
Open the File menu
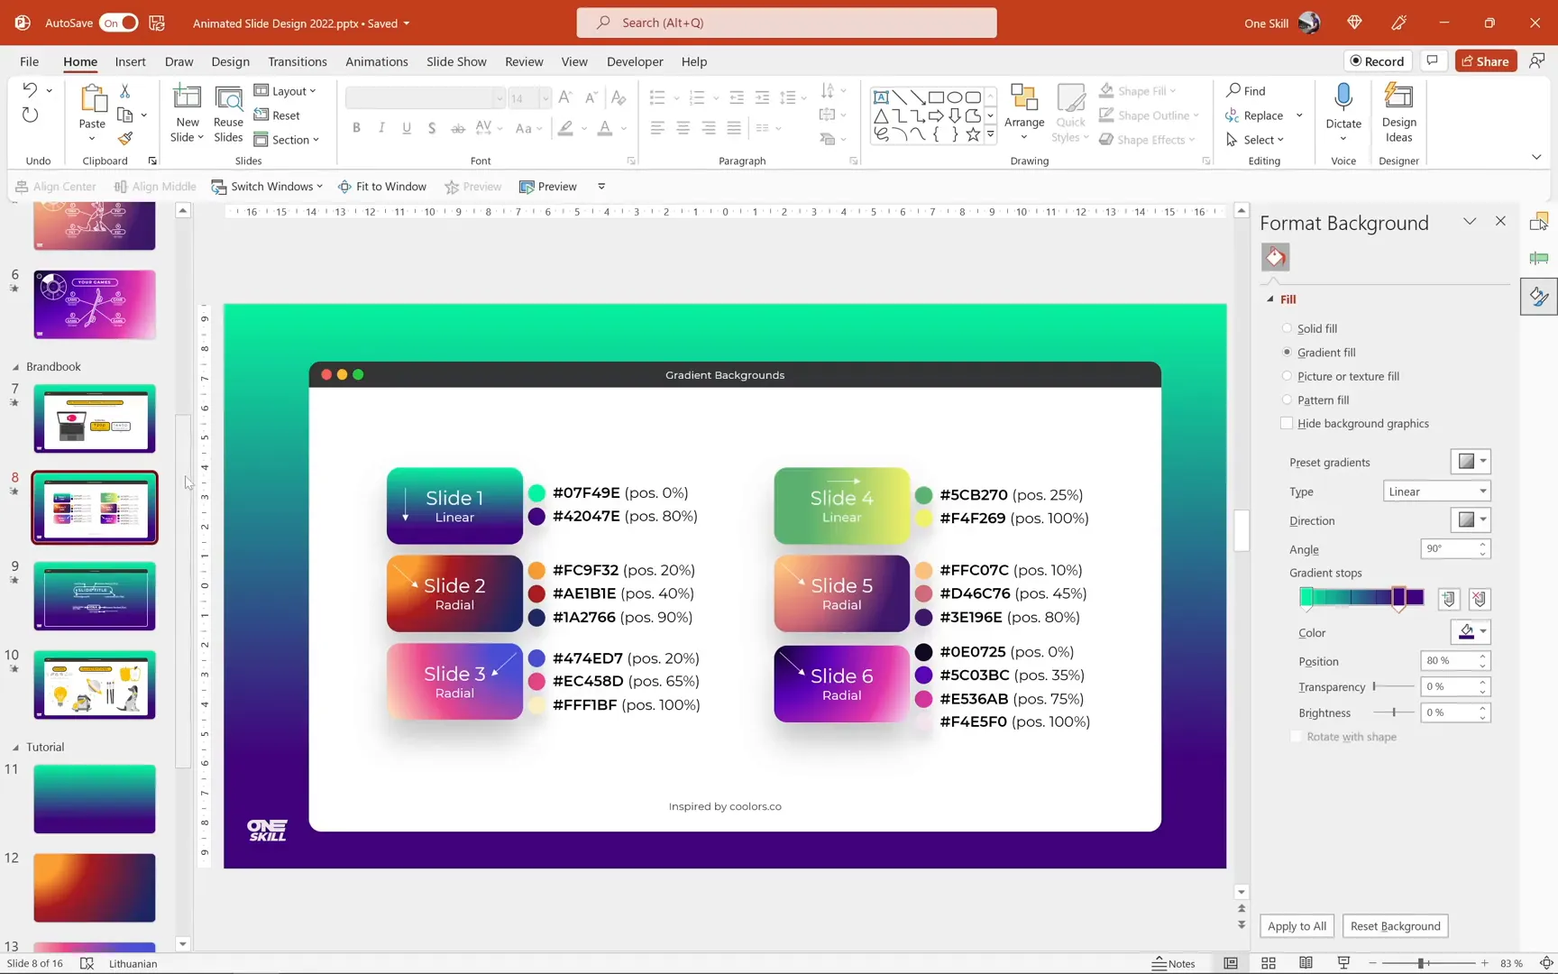29,61
